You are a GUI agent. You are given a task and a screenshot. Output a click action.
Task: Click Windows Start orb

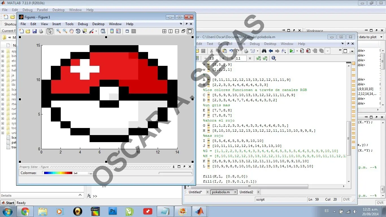(x=7, y=211)
